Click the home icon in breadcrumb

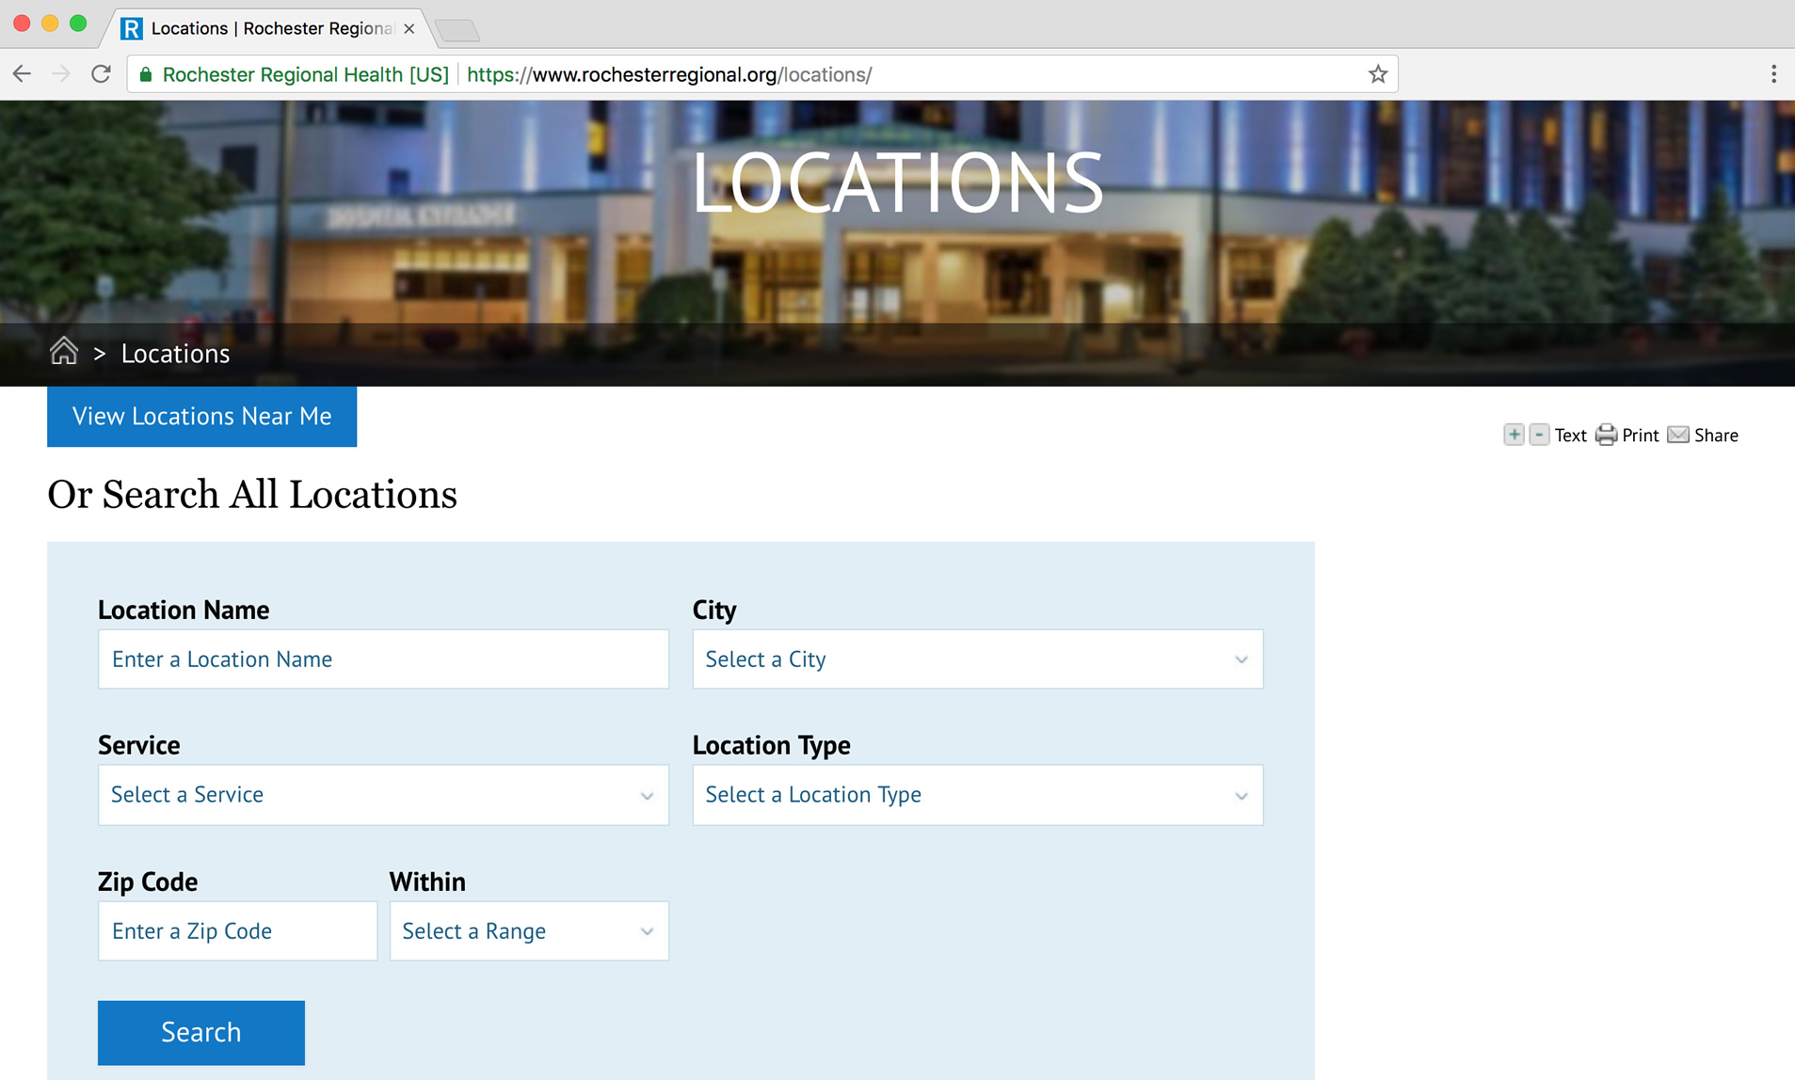(64, 352)
